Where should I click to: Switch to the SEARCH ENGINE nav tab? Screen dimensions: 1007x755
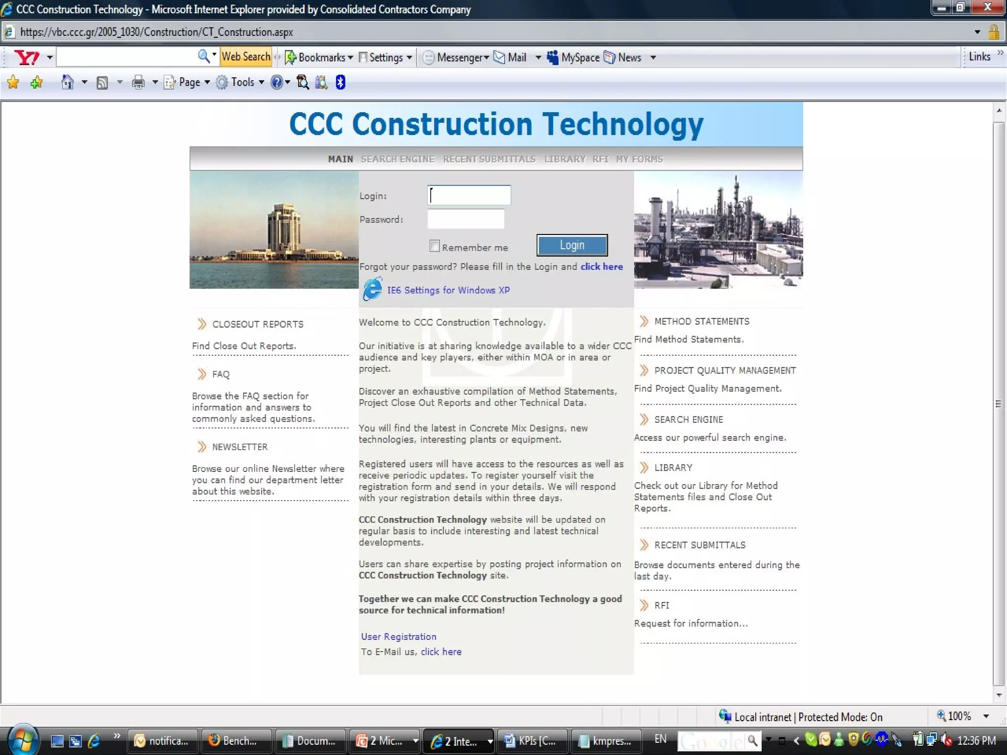[397, 159]
